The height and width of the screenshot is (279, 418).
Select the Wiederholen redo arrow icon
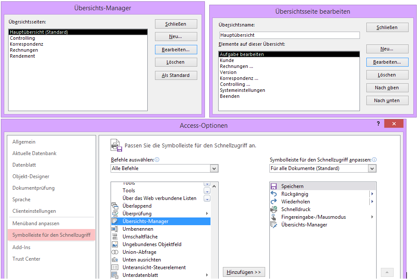pyautogui.click(x=274, y=202)
